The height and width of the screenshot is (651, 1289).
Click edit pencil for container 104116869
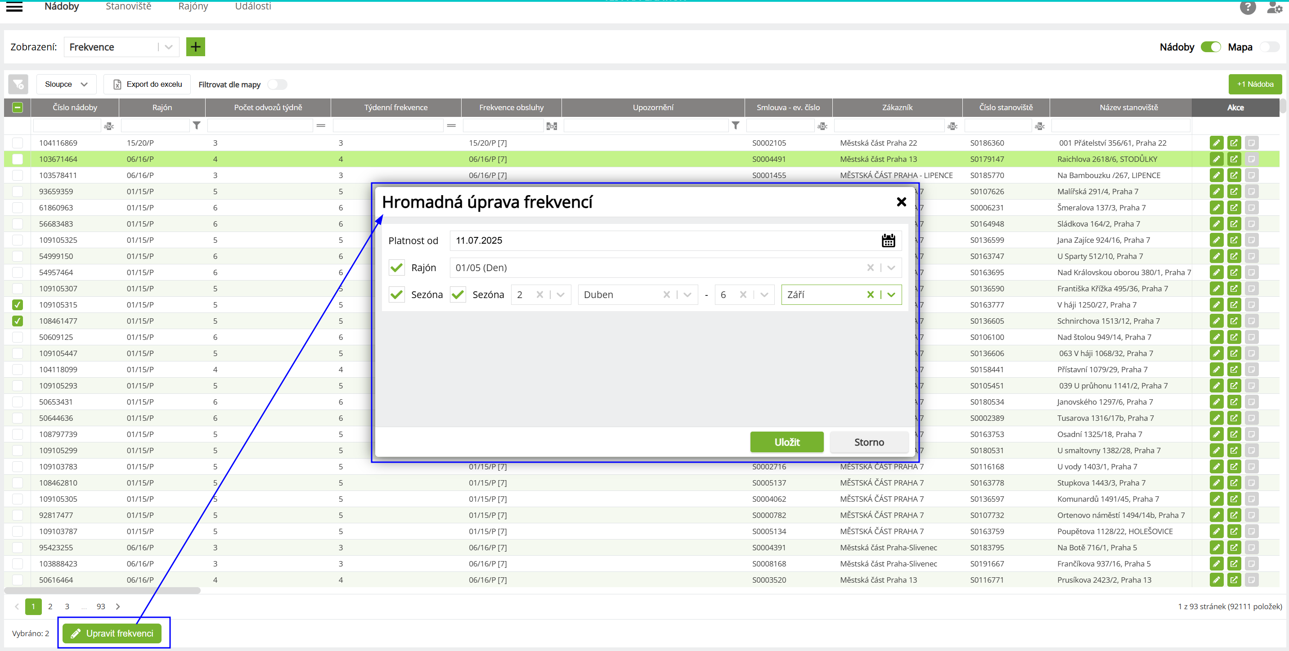click(1216, 143)
